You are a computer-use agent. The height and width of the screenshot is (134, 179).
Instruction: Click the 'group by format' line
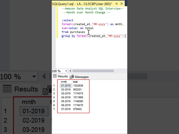93,36
